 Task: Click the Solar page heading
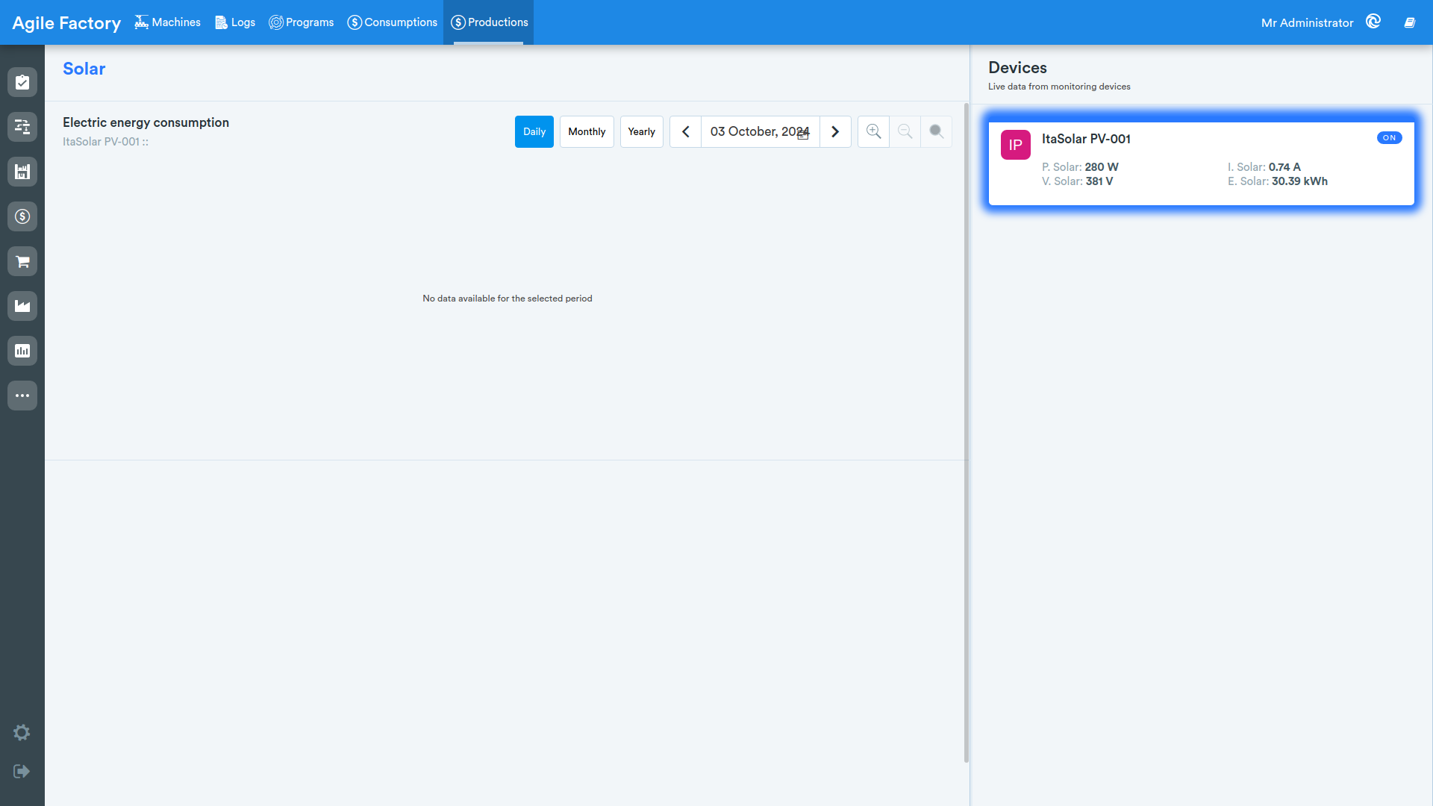pos(84,69)
